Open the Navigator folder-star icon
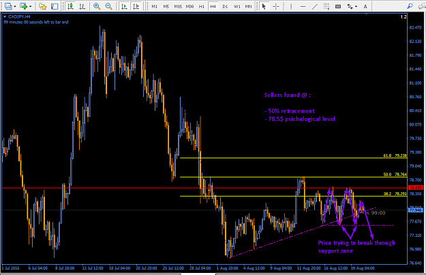 tap(43, 6)
